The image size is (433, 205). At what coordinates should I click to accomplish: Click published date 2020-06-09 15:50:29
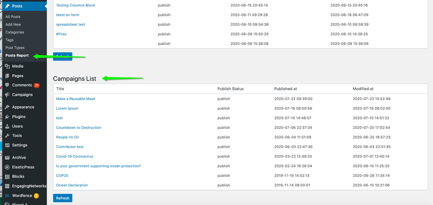(249, 34)
